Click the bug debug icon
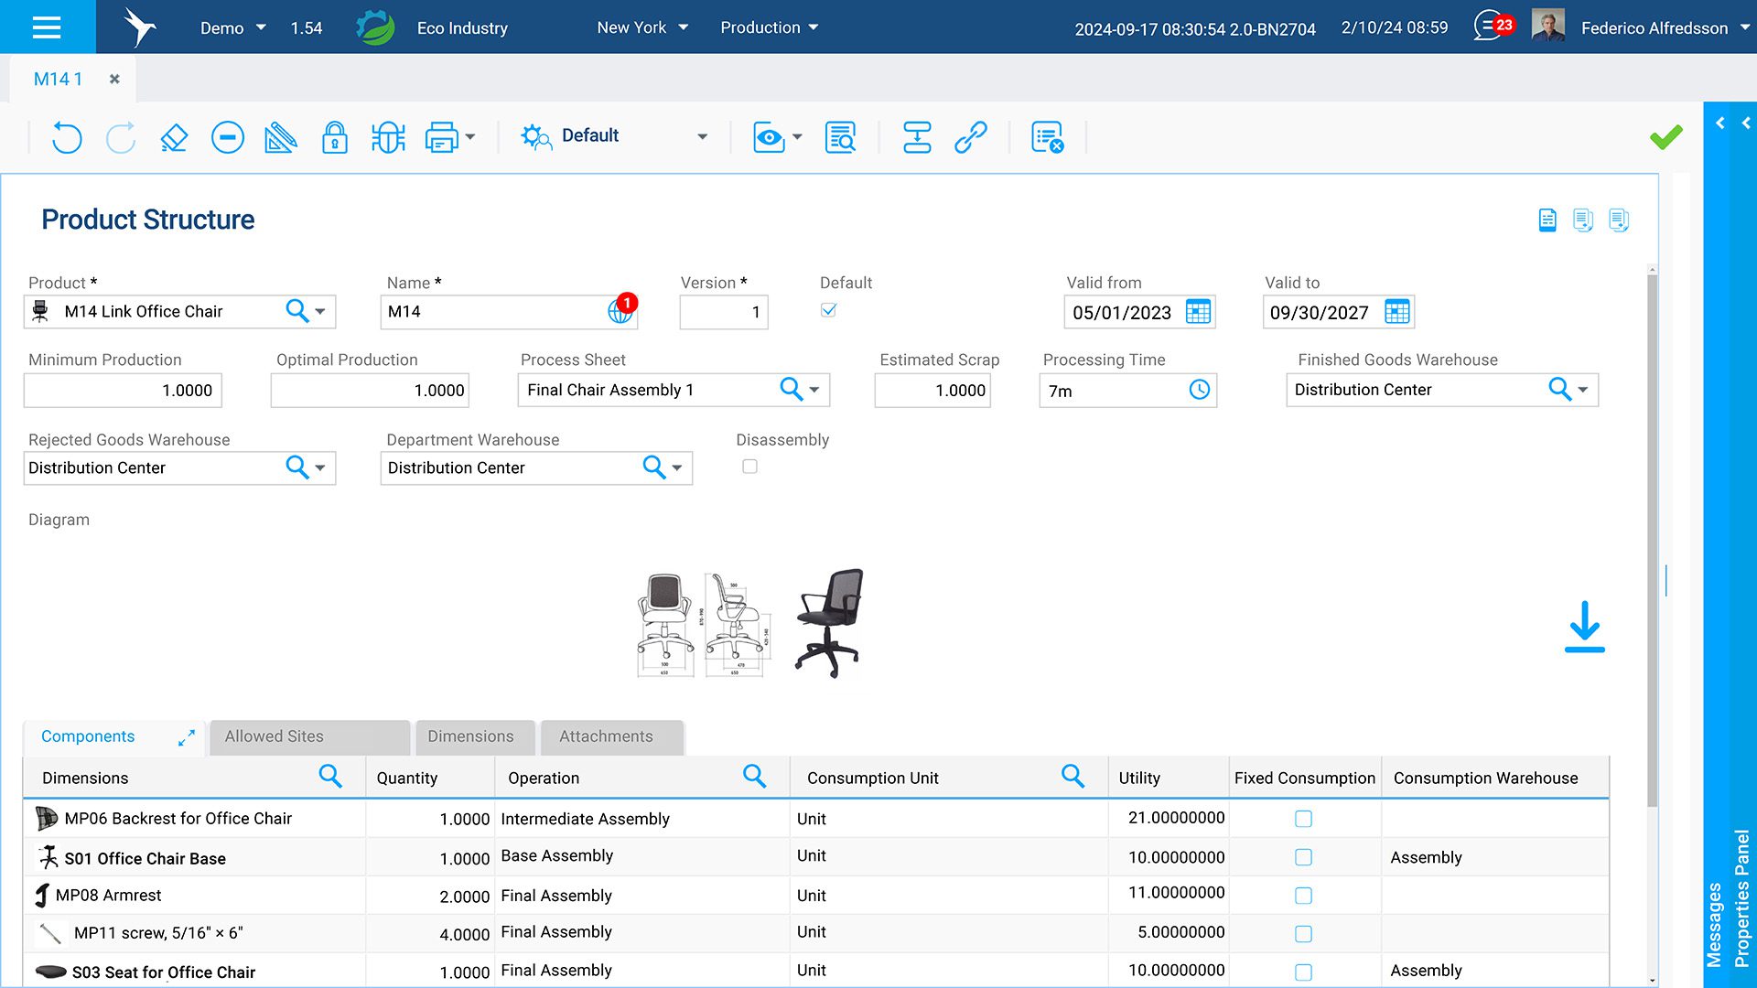 coord(388,137)
